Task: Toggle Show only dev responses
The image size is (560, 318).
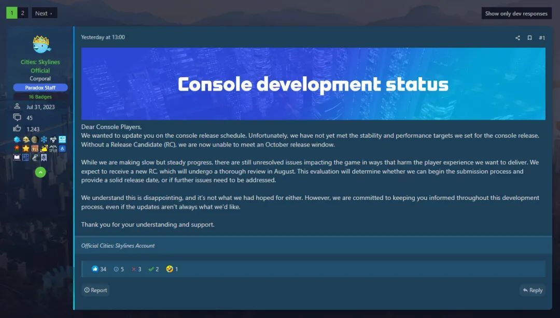Action: click(516, 13)
